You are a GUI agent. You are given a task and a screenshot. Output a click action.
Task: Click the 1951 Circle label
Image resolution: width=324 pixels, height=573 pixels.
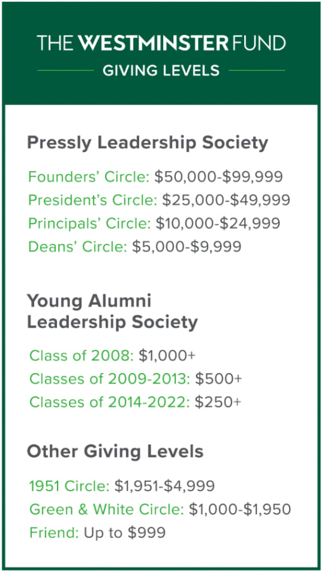[70, 486]
